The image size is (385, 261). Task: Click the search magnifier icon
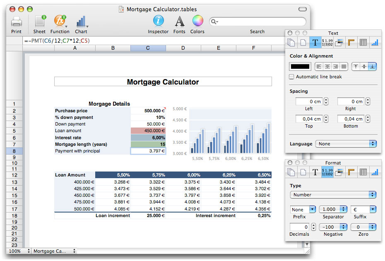pyautogui.click(x=214, y=22)
